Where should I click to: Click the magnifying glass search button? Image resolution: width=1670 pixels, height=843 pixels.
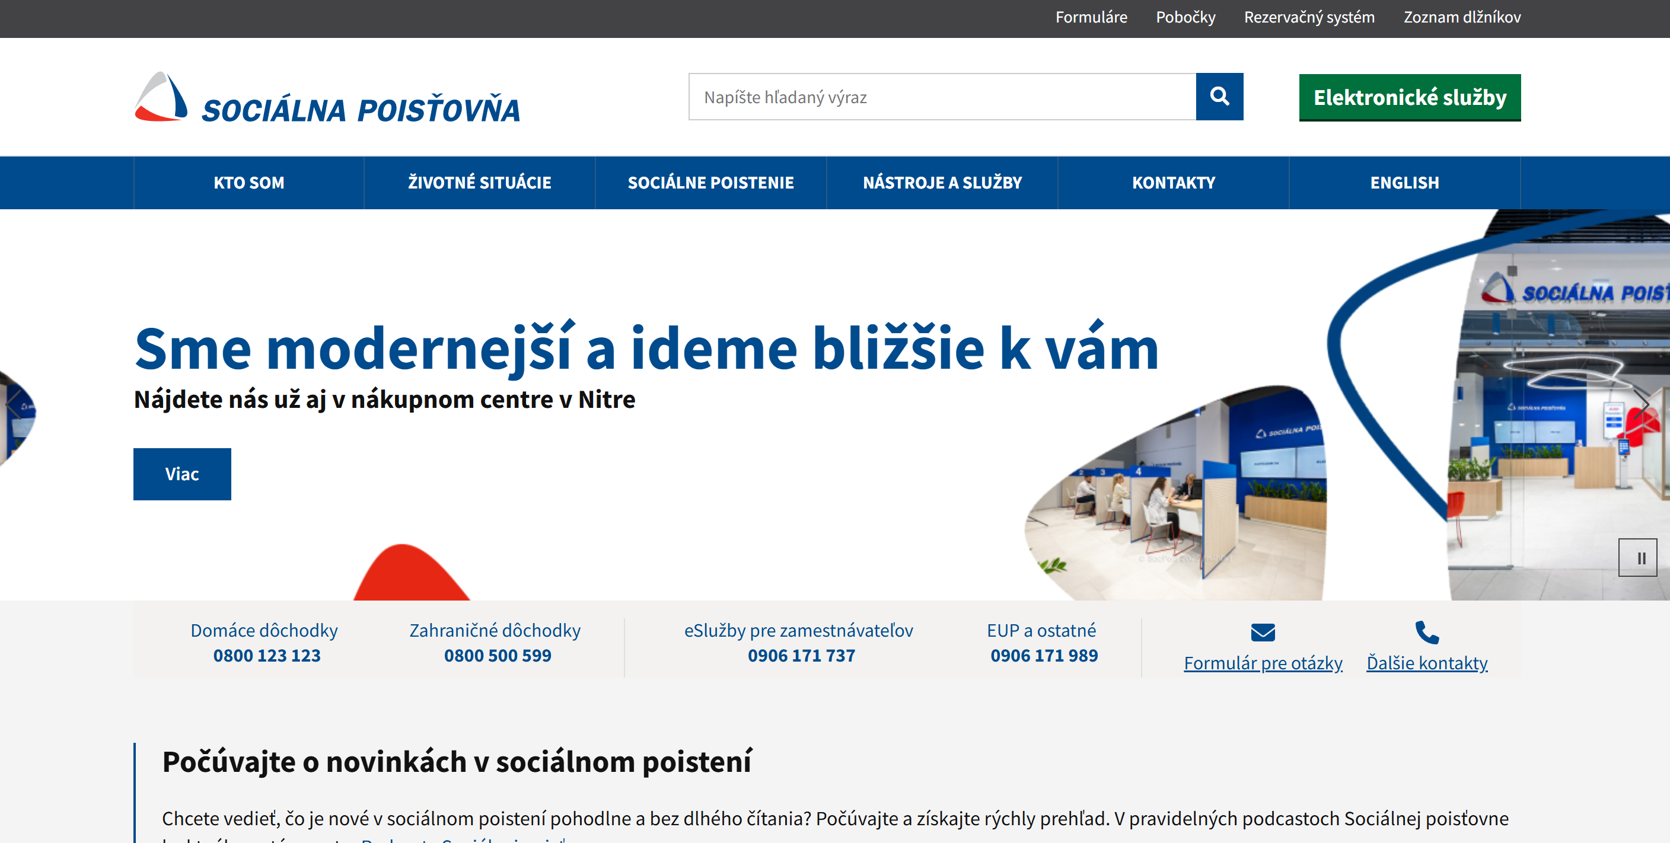[x=1219, y=97]
